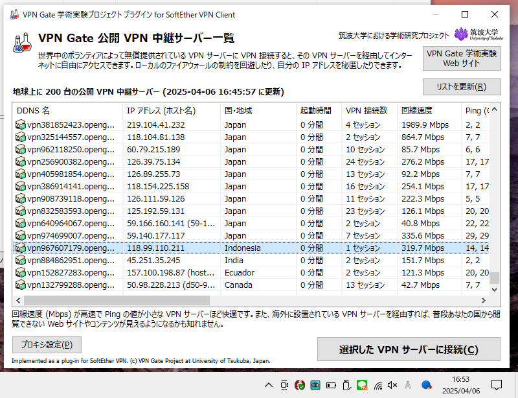Viewport: 518px width, 398px height.
Task: Click server icon of vpn132799288 row
Action: point(21,285)
